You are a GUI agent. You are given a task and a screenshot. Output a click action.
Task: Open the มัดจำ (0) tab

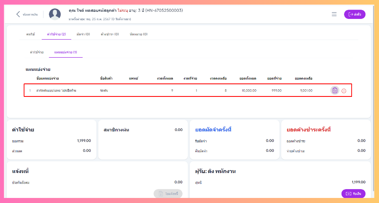tap(83, 34)
